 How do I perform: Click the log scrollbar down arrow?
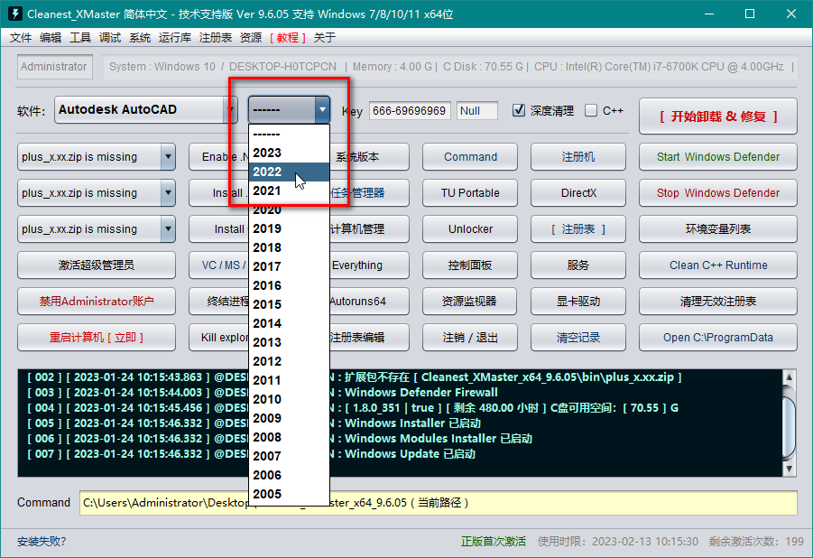tap(789, 469)
